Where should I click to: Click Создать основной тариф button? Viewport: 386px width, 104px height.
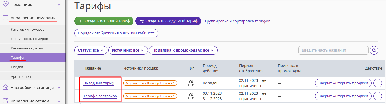pyautogui.click(x=104, y=21)
